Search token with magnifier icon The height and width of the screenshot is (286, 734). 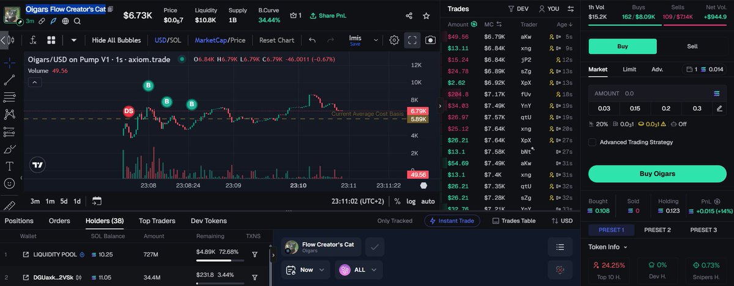click(x=78, y=21)
